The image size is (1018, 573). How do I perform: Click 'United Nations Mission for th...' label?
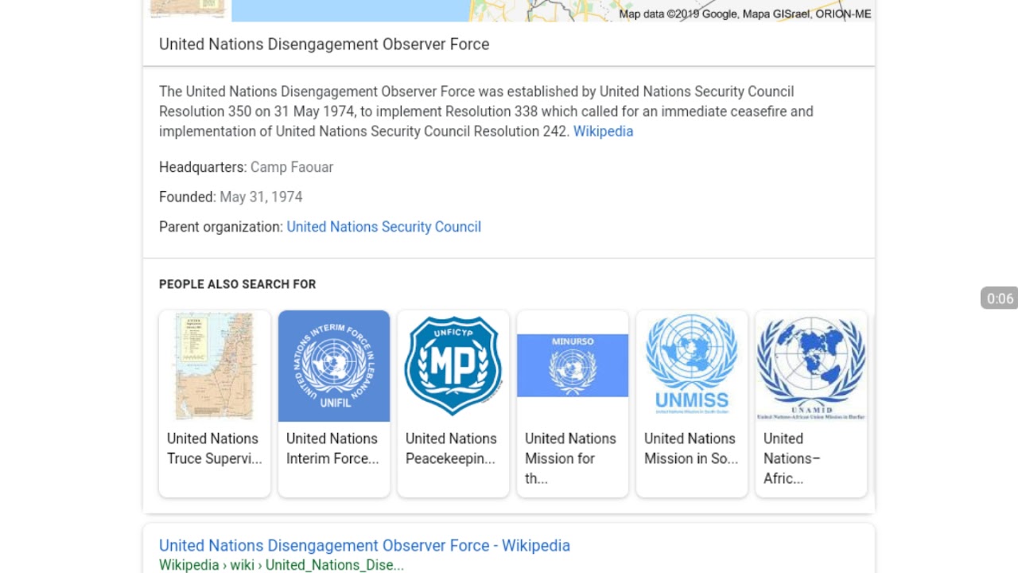pyautogui.click(x=570, y=458)
